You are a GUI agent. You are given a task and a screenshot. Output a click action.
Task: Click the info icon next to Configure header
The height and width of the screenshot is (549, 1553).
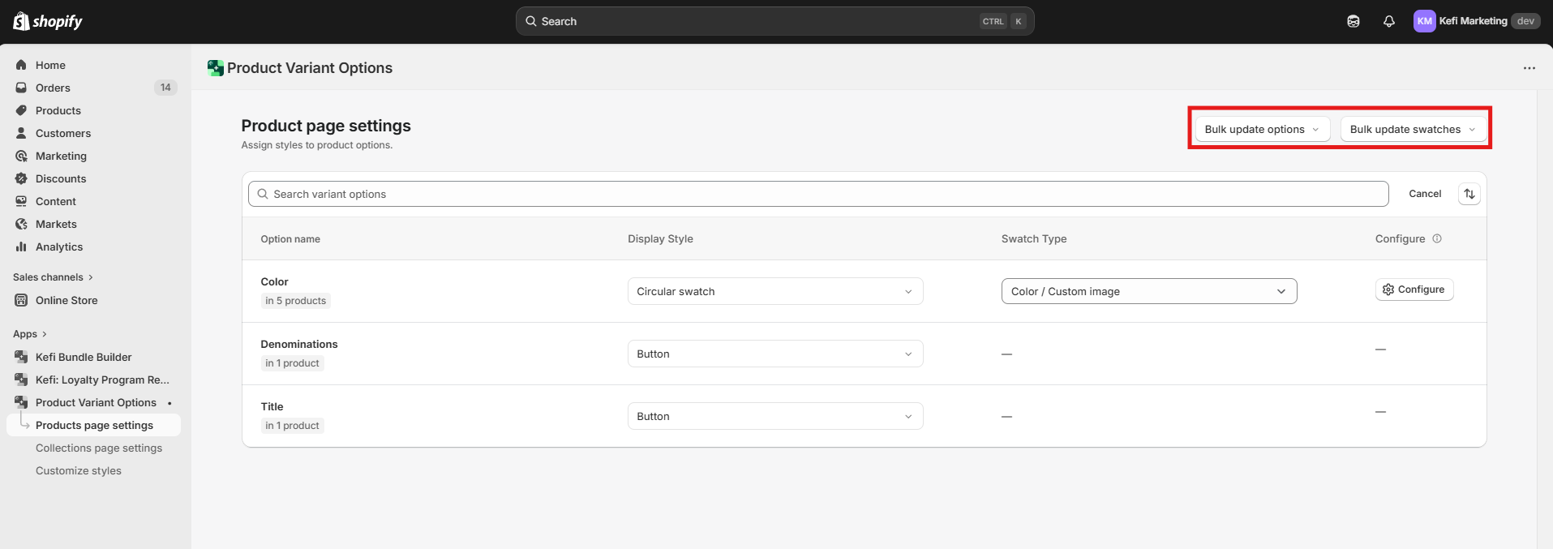click(1437, 238)
